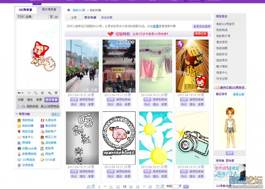Screen dimensions: 265x190
Task: Go to page 14 in pagination
Action: click(x=131, y=187)
